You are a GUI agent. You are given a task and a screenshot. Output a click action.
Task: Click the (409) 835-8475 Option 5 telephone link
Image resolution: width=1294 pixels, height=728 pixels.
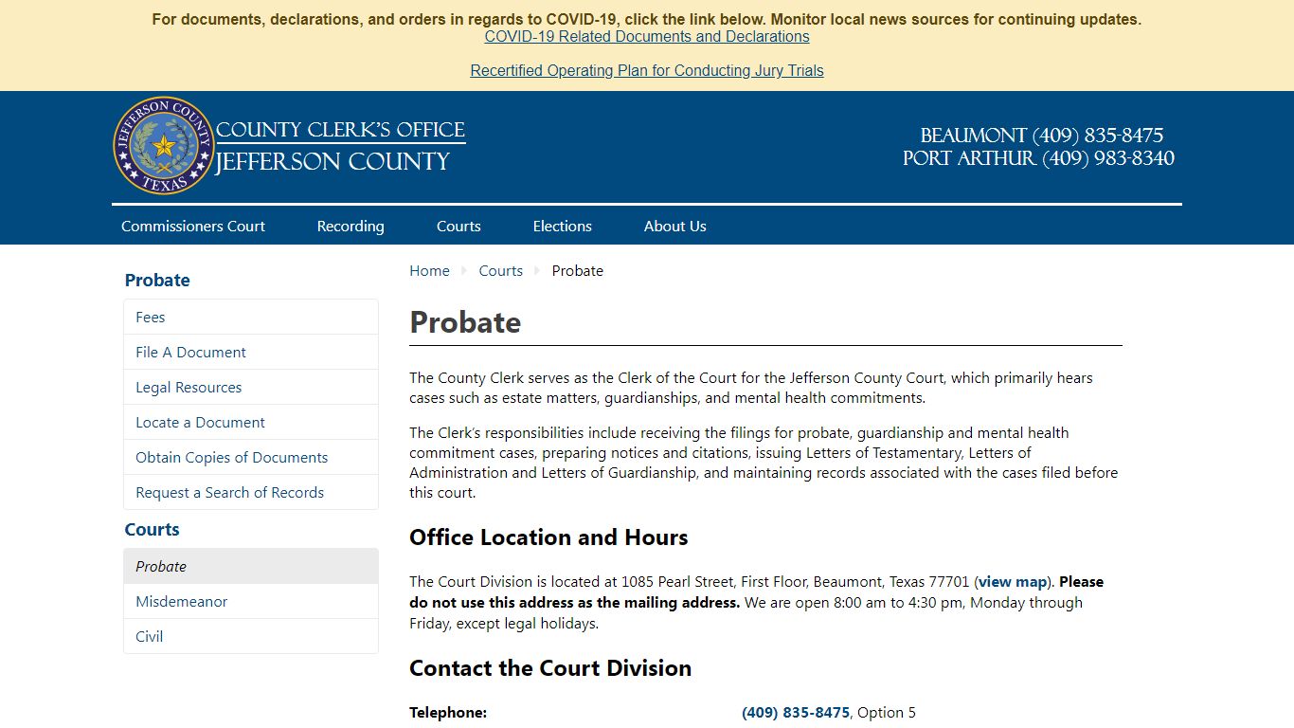tap(796, 712)
